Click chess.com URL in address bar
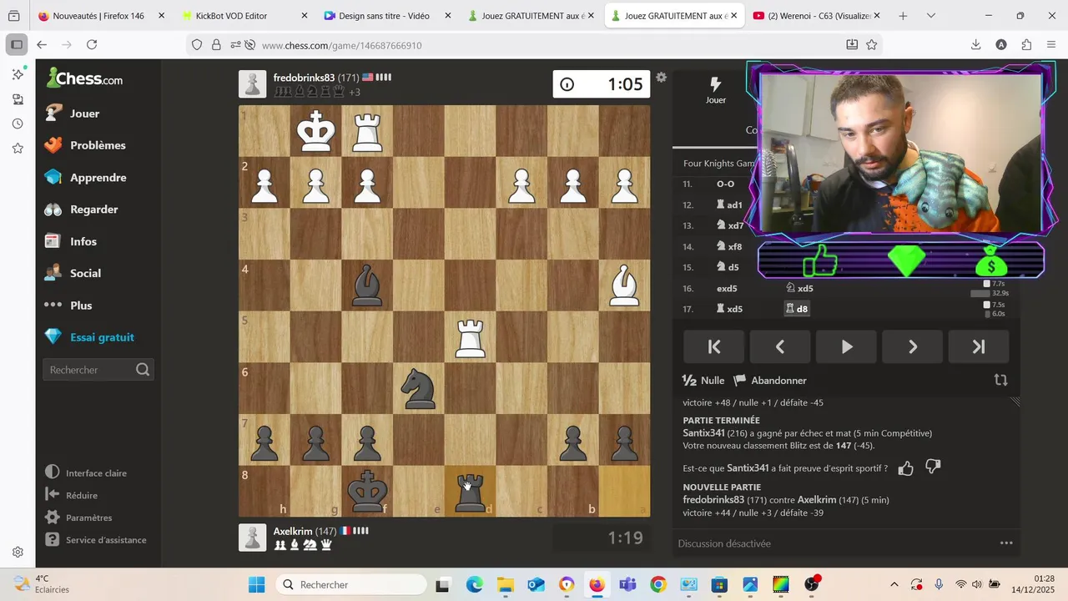This screenshot has height=601, width=1068. [x=341, y=45]
